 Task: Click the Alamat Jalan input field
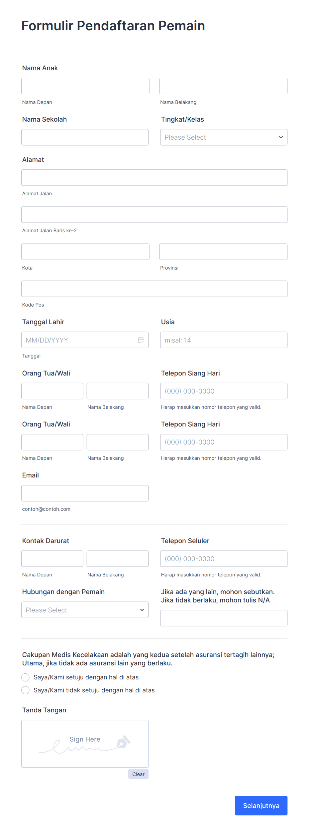154,178
